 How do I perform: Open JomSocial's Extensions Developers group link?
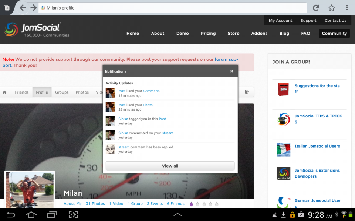pyautogui.click(x=317, y=173)
